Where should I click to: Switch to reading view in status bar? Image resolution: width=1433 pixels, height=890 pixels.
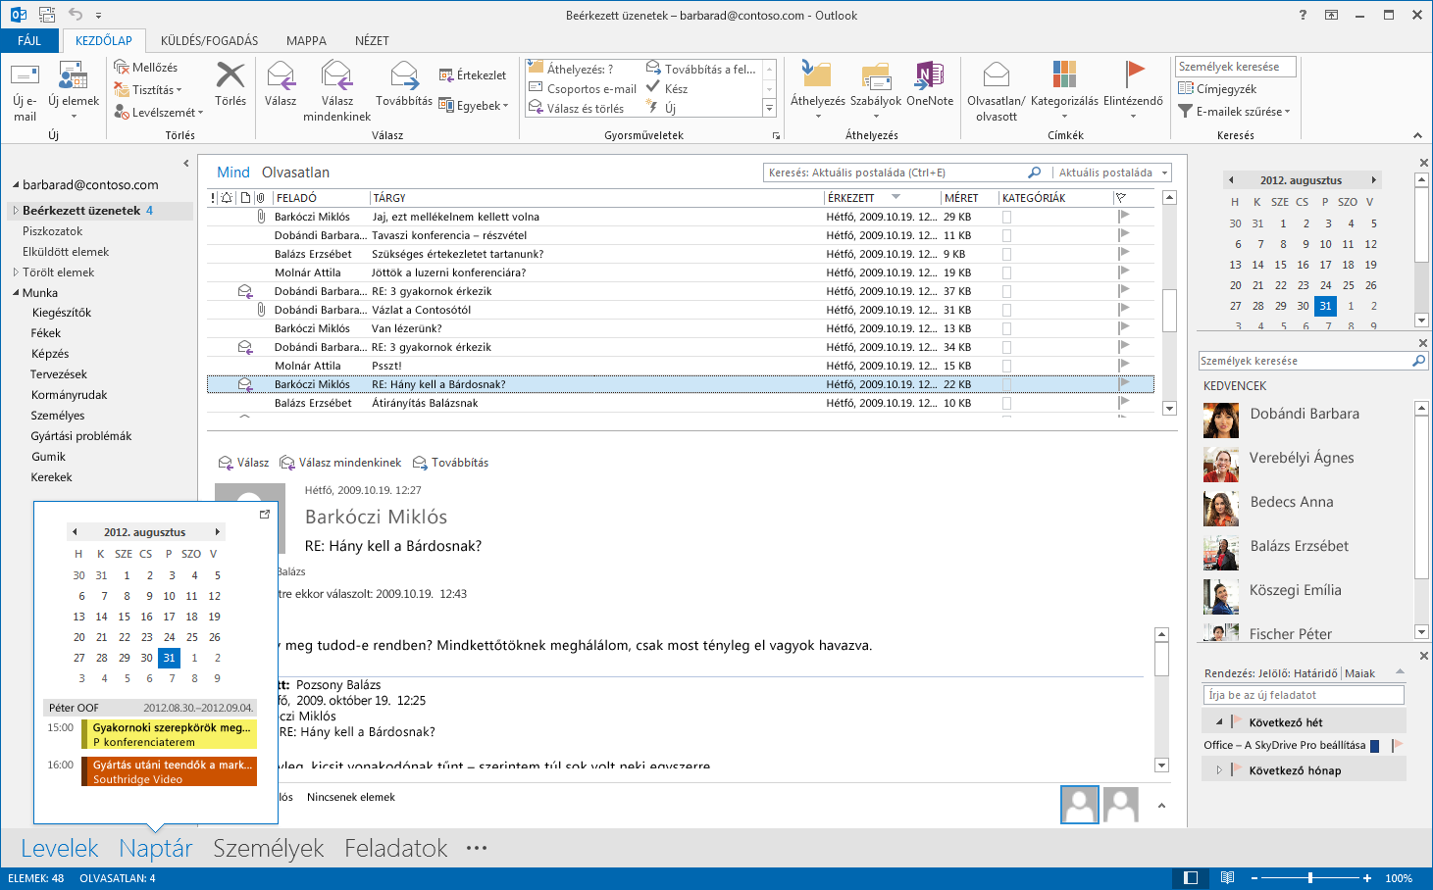pos(1226,878)
